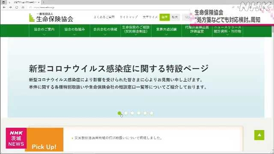This screenshot has width=274, height=154.
Task: Click the browser forward arrow
Action: pyautogui.click(x=10, y=7)
